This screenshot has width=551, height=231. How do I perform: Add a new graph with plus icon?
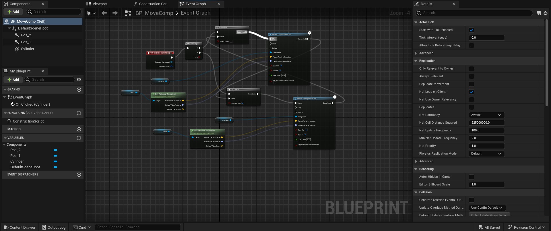79,90
